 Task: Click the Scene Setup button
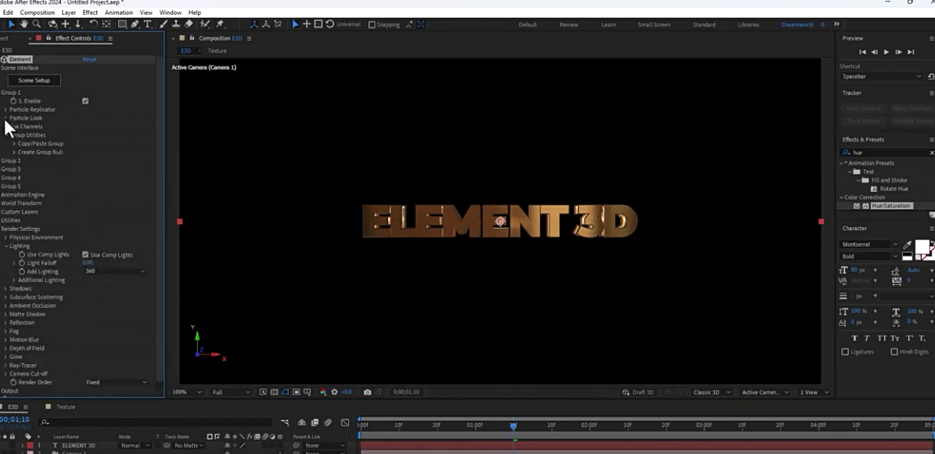[34, 81]
